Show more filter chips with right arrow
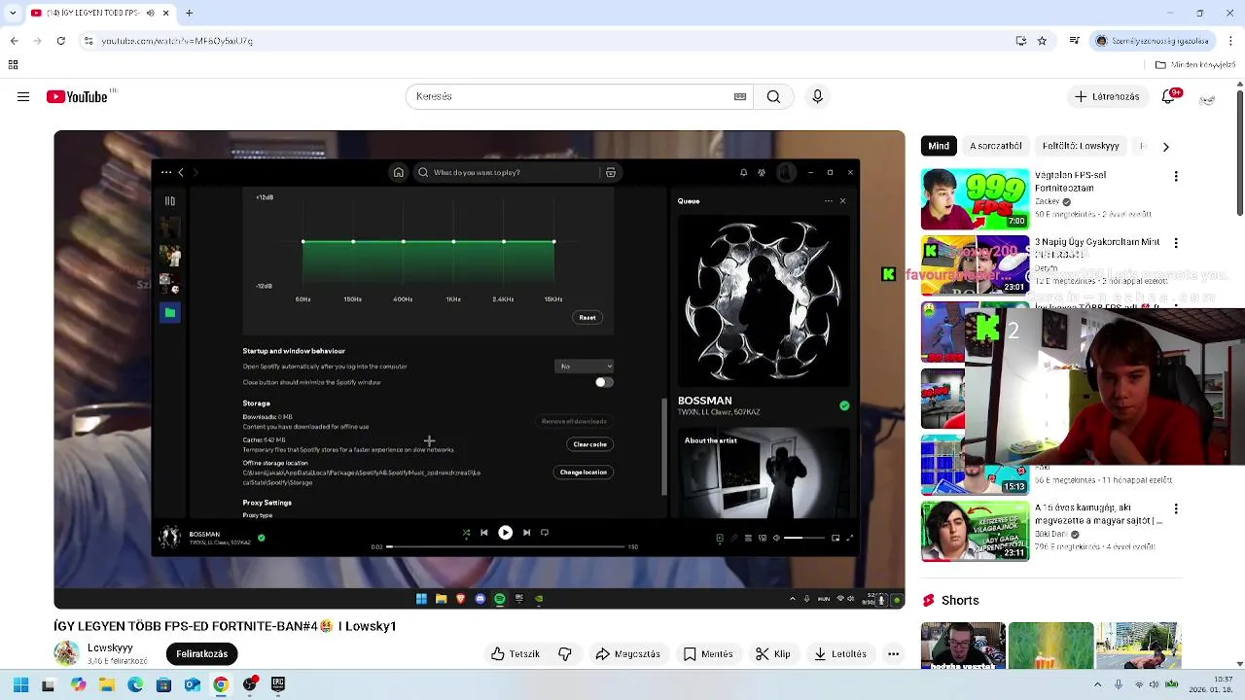 [x=1165, y=147]
